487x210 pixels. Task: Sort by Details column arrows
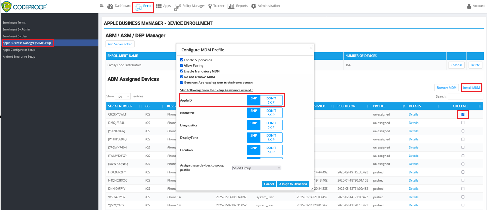(x=440, y=106)
